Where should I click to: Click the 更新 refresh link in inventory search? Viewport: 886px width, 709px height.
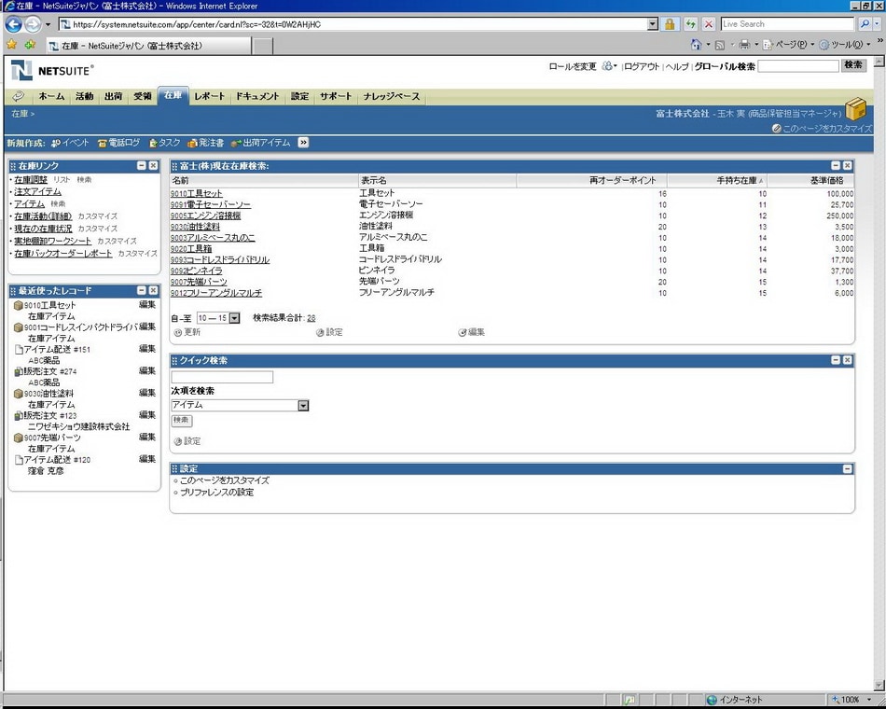(x=187, y=332)
